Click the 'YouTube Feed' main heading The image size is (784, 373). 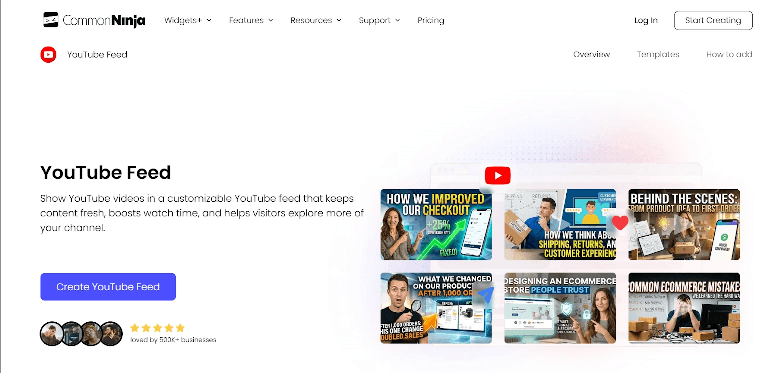pos(106,173)
